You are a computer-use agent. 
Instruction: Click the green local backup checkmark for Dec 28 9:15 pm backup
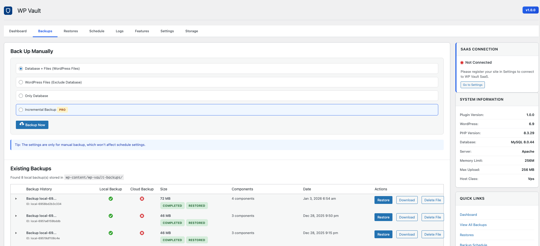tap(111, 233)
